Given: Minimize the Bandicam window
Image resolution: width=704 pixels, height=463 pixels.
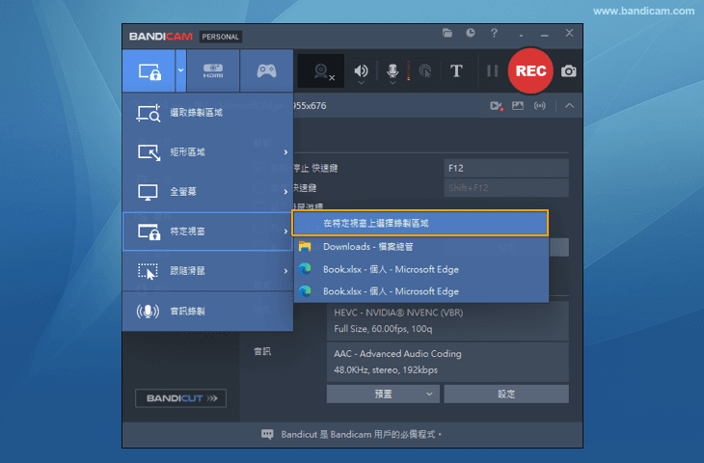Looking at the screenshot, I should (x=545, y=34).
